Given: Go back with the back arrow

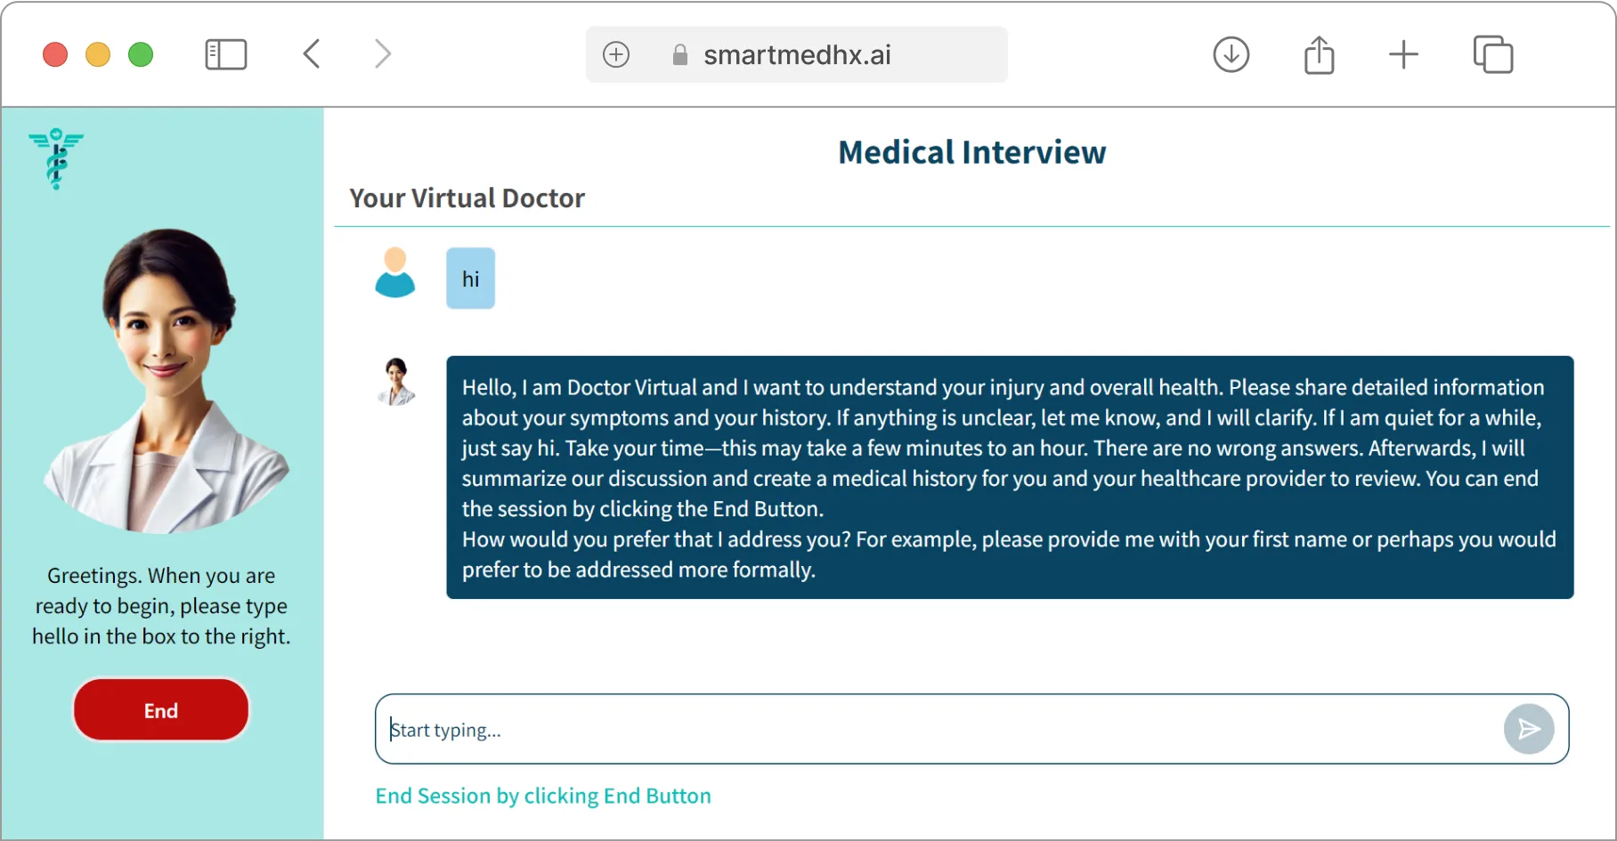Looking at the screenshot, I should coord(312,54).
